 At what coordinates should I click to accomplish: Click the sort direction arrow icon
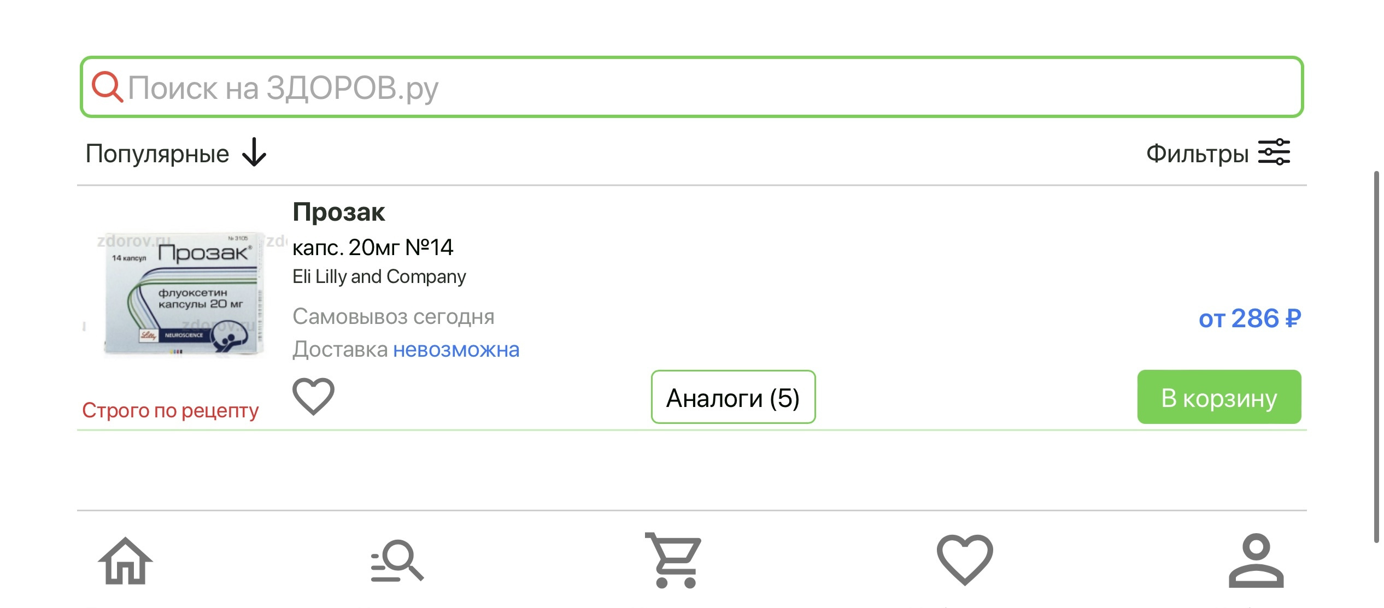(x=254, y=152)
